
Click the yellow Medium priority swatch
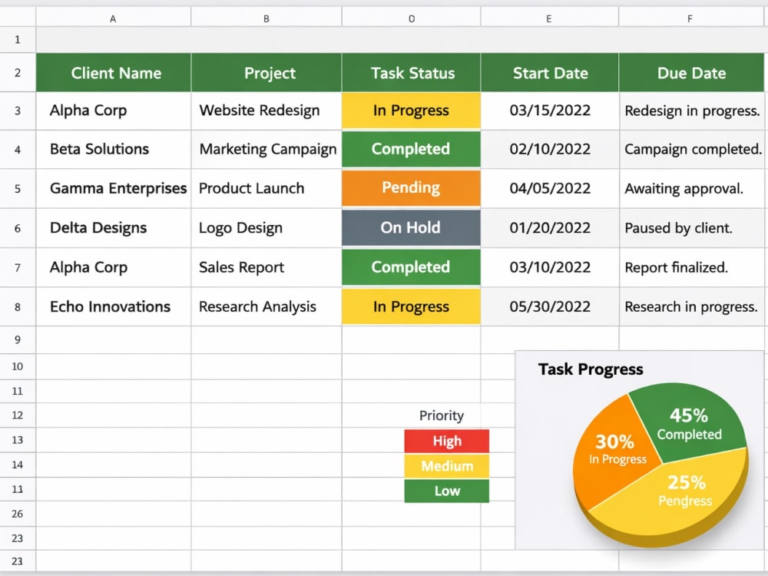pyautogui.click(x=447, y=466)
